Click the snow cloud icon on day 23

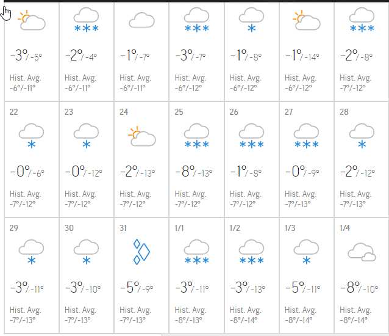86,136
